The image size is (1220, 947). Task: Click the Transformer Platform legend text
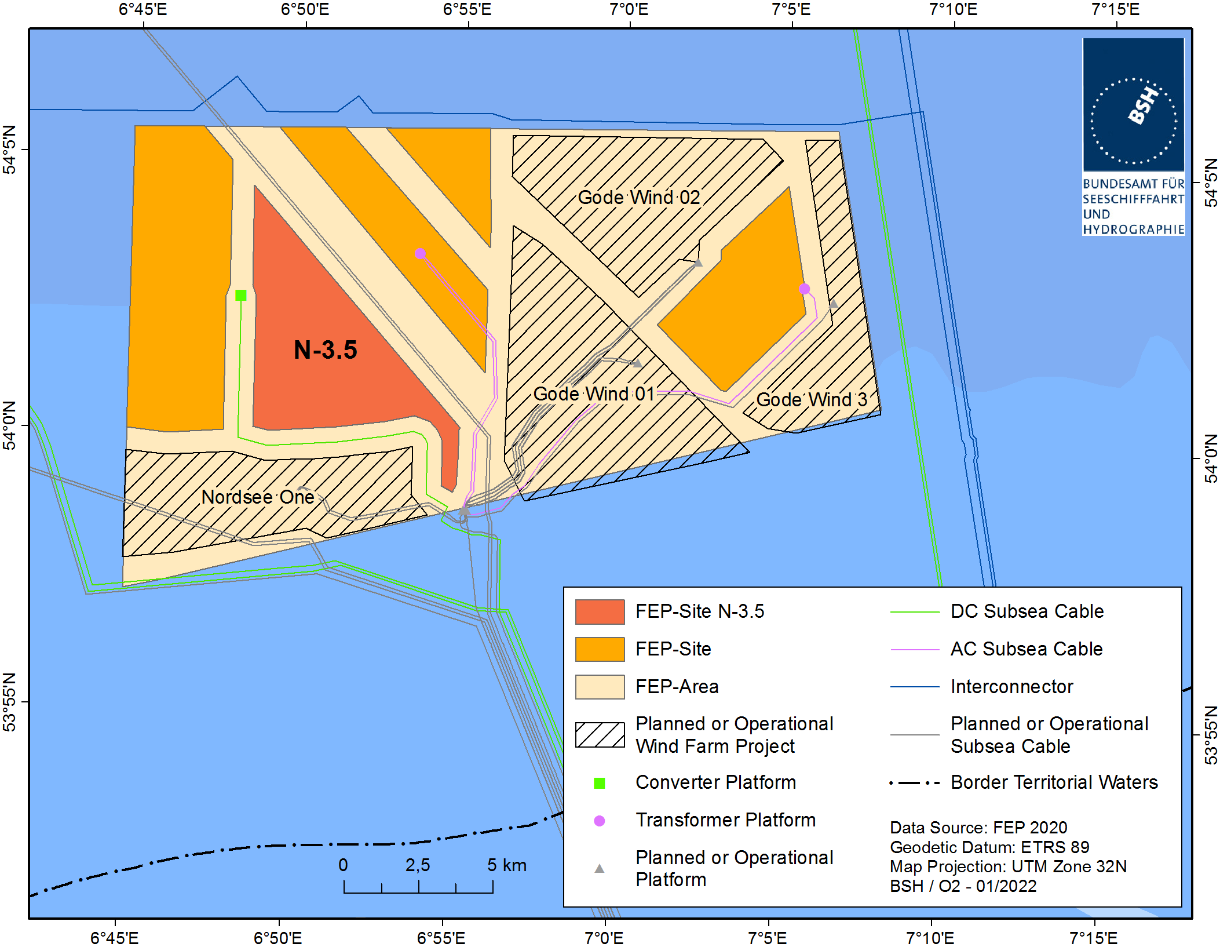[x=726, y=820]
